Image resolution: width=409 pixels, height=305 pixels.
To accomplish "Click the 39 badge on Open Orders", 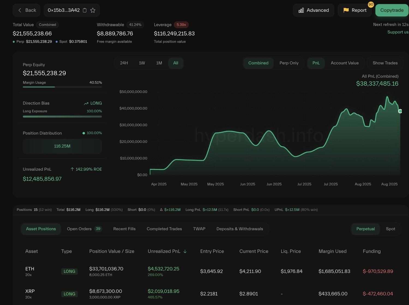I will tap(98, 229).
